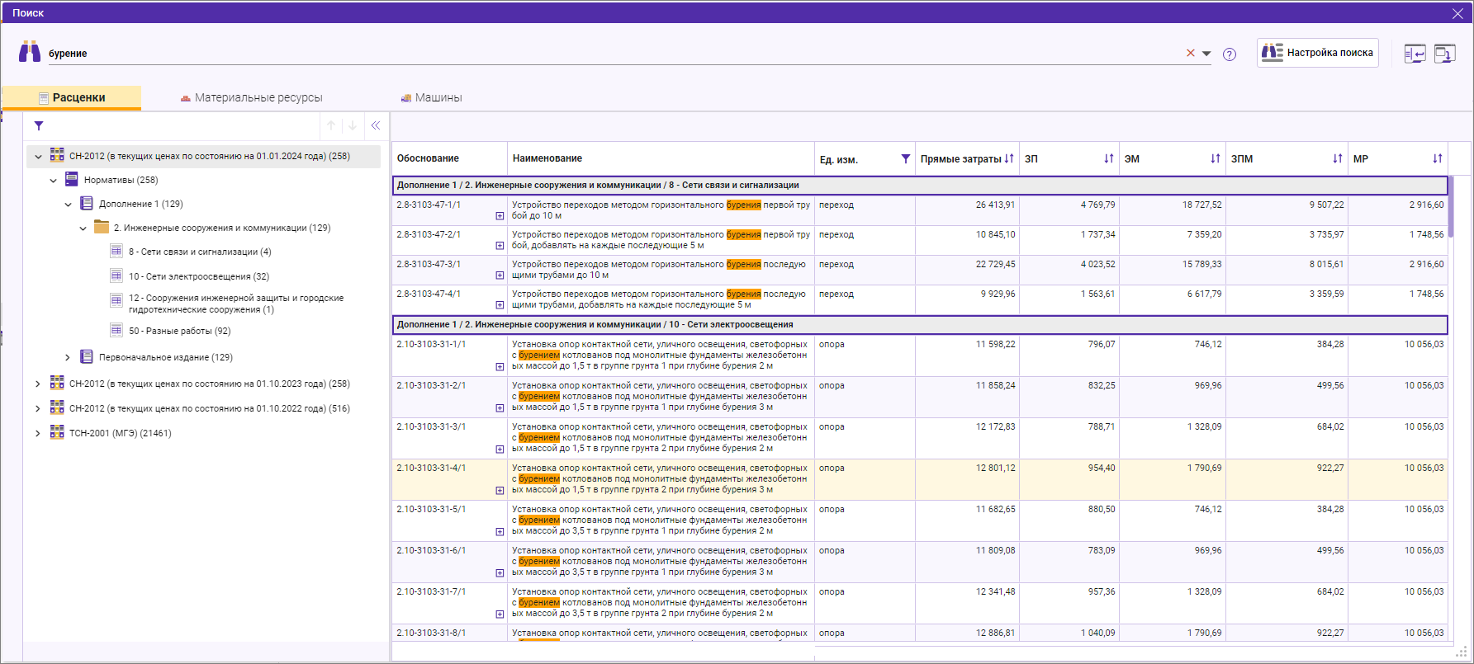Expand ТСН-2001 (МГЭ) node

pyautogui.click(x=38, y=433)
